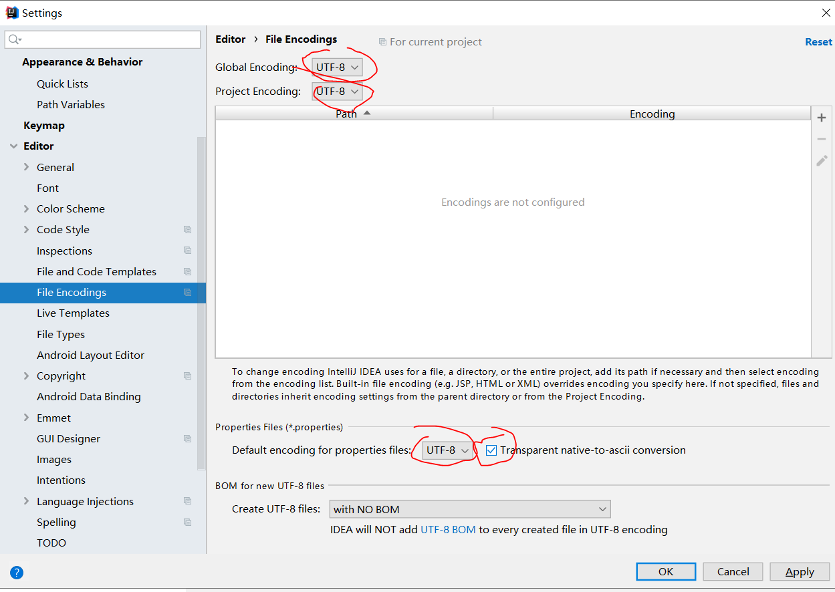Open the Project Encoding dropdown

coord(337,92)
